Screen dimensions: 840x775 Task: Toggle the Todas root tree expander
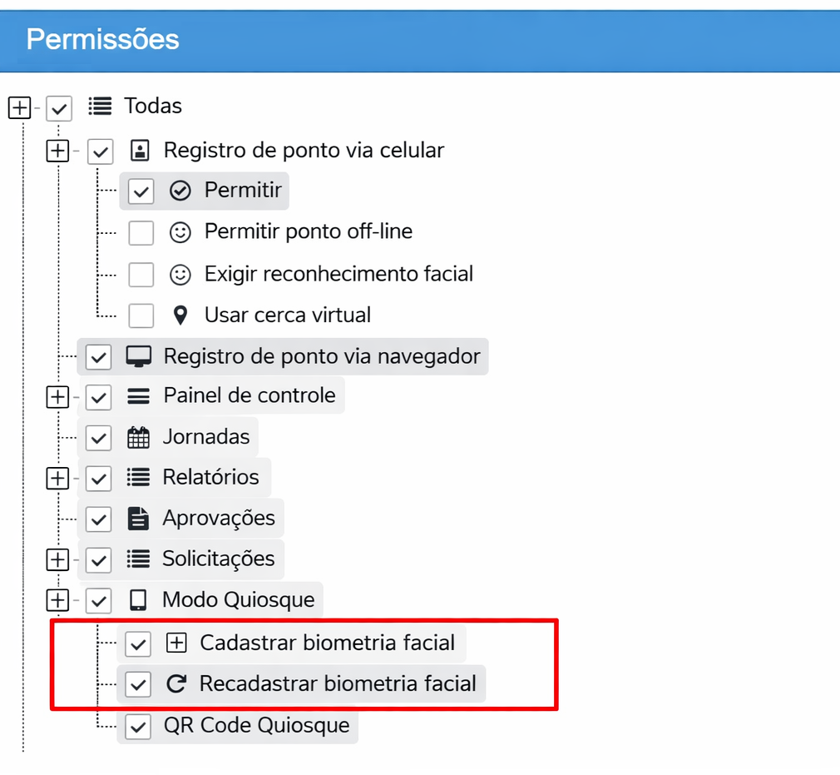click(x=19, y=107)
